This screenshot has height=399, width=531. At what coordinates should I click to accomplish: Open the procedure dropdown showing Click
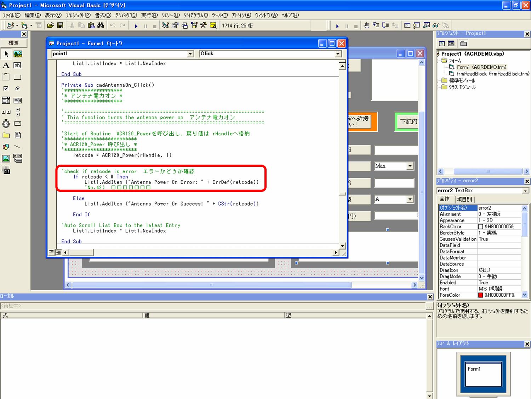(x=338, y=54)
